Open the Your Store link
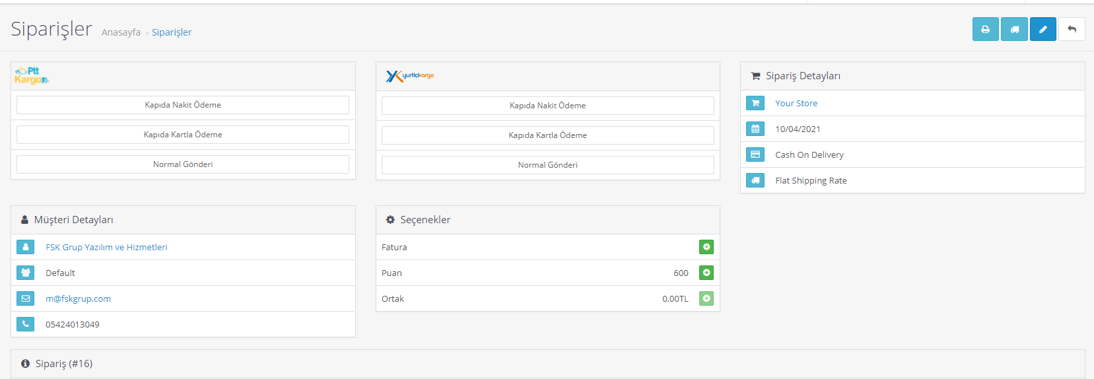Viewport: 1094px width, 379px height. tap(796, 103)
